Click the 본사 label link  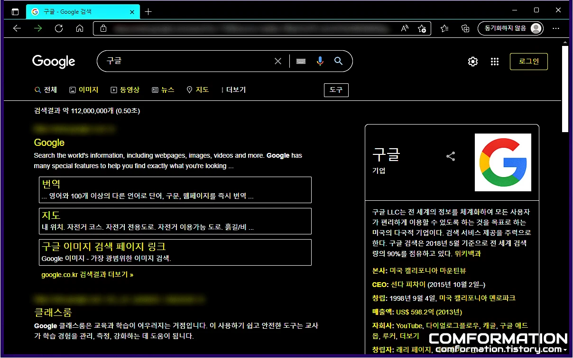379,270
